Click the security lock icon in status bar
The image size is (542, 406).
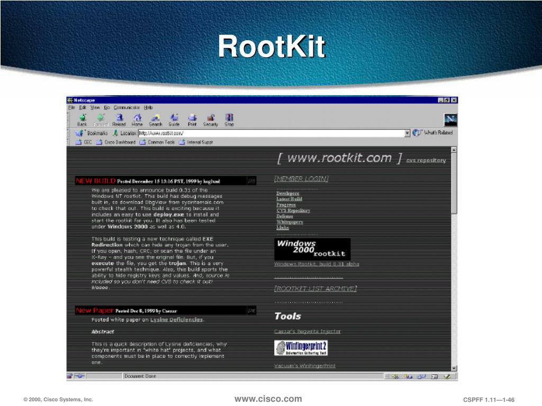(x=70, y=376)
